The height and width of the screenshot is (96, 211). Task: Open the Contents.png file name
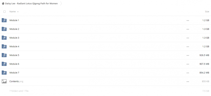[x=16, y=81]
